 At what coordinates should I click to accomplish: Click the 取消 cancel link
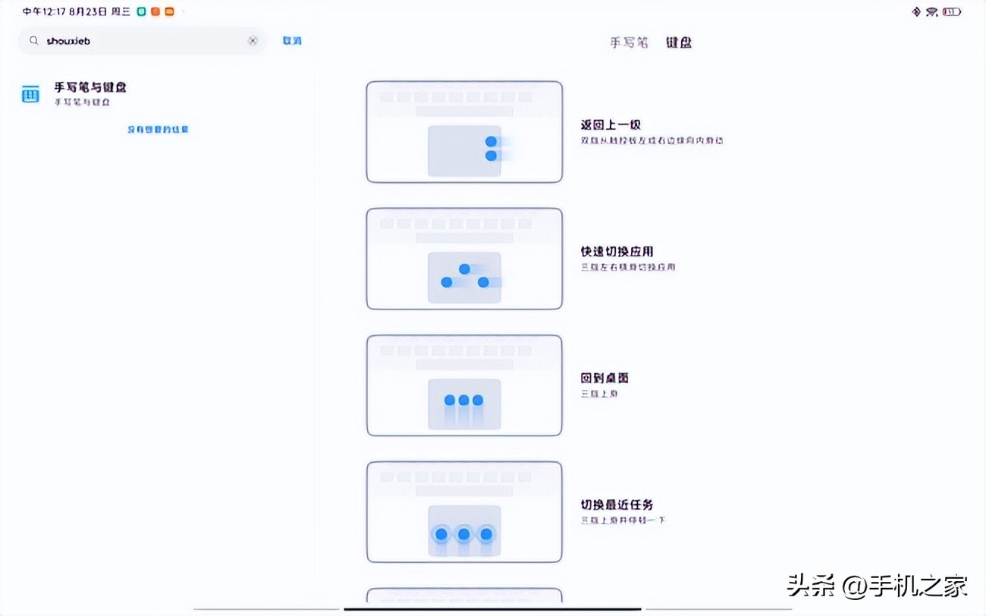tap(292, 40)
